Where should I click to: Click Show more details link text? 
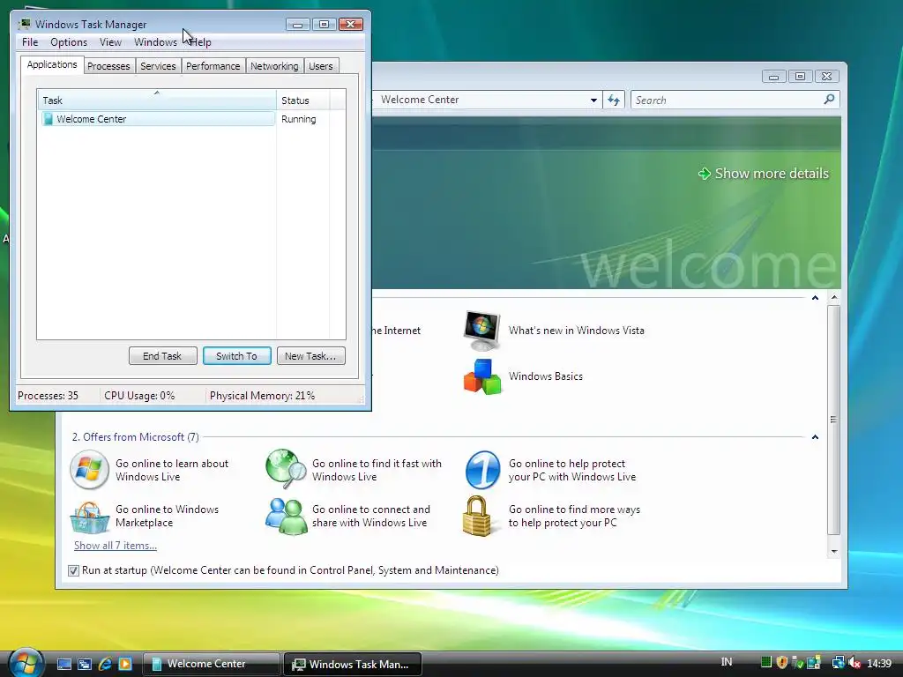[772, 174]
